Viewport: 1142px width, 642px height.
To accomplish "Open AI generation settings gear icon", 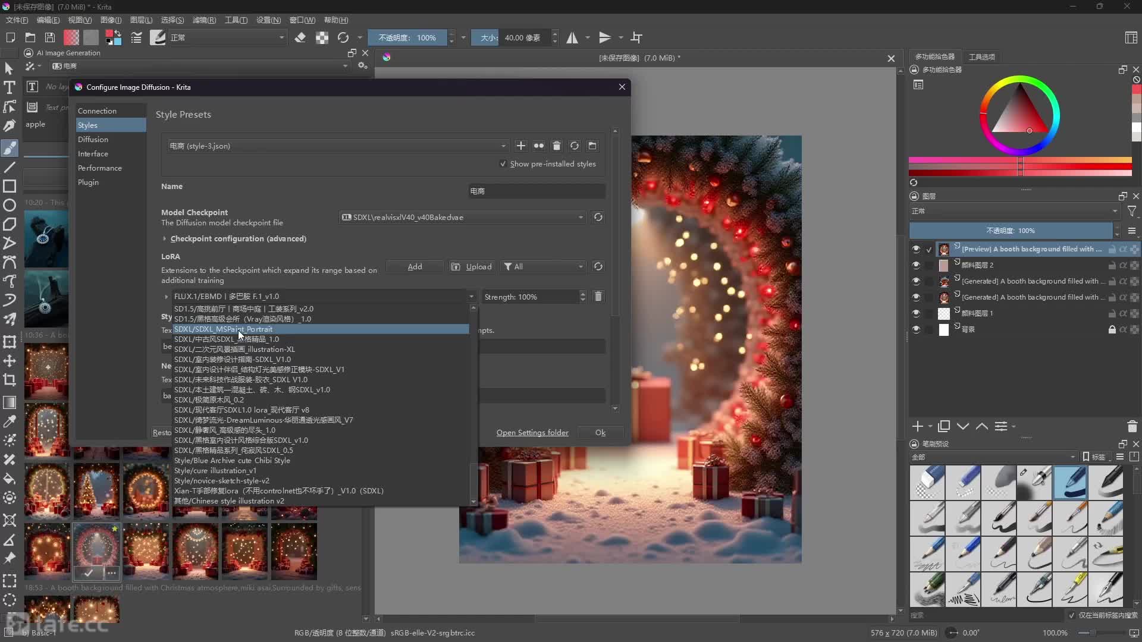I will 362,66.
